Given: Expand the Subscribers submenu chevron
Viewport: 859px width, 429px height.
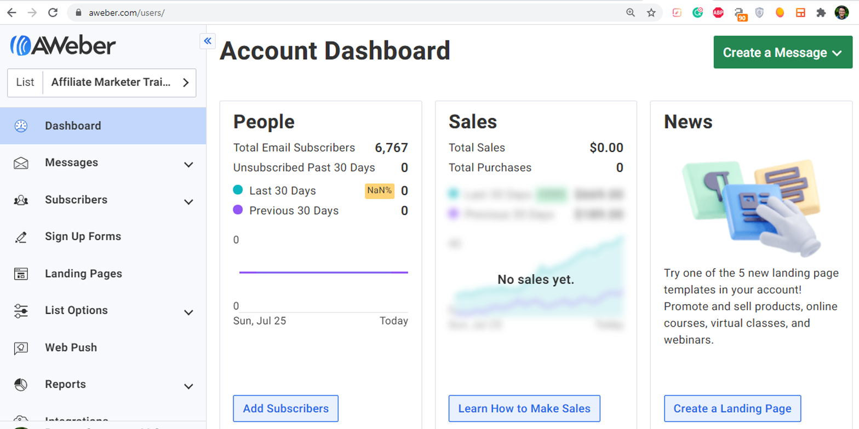Looking at the screenshot, I should [x=188, y=201].
